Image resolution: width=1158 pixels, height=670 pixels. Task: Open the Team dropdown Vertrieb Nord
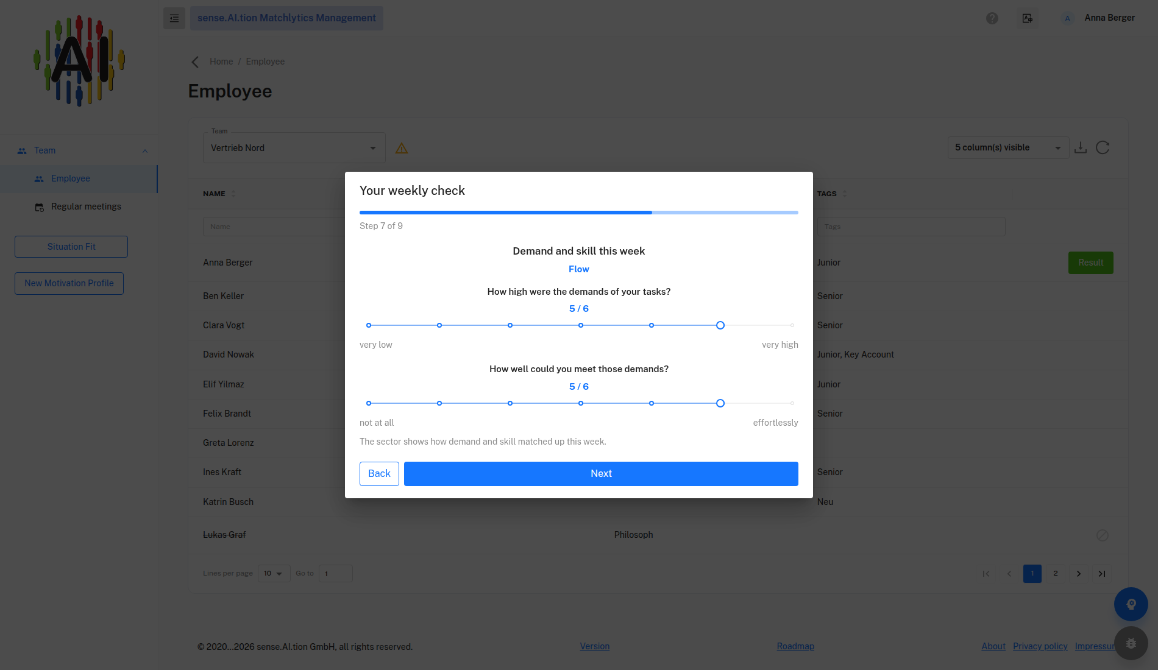294,148
